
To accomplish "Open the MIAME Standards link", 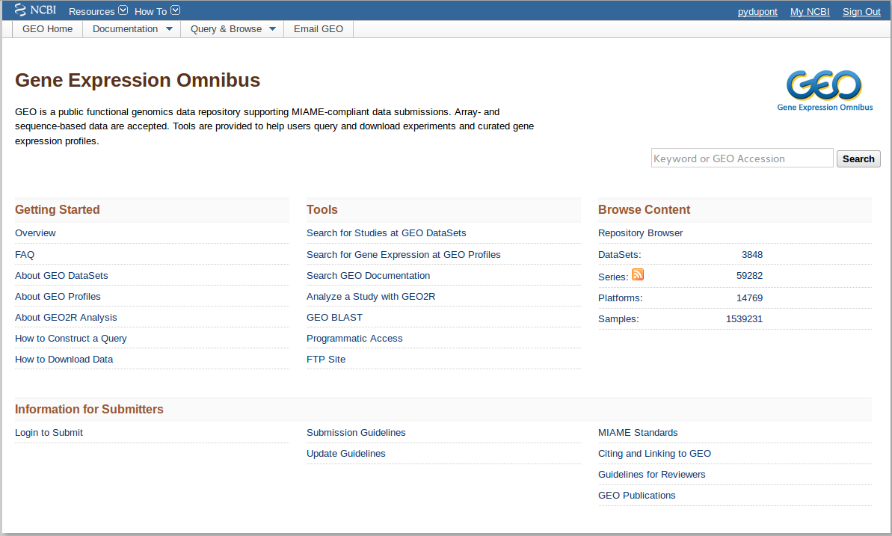I will (638, 433).
